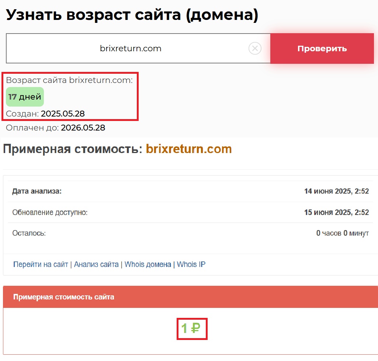
Task: Click into the brixreturn.com domain input field
Action: [131, 49]
